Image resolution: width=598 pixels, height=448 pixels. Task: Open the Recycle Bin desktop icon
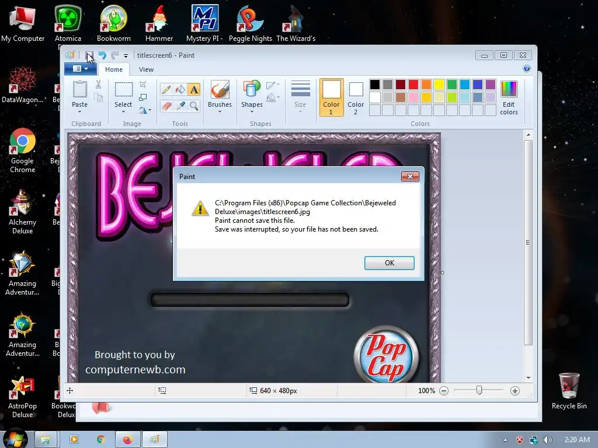569,391
